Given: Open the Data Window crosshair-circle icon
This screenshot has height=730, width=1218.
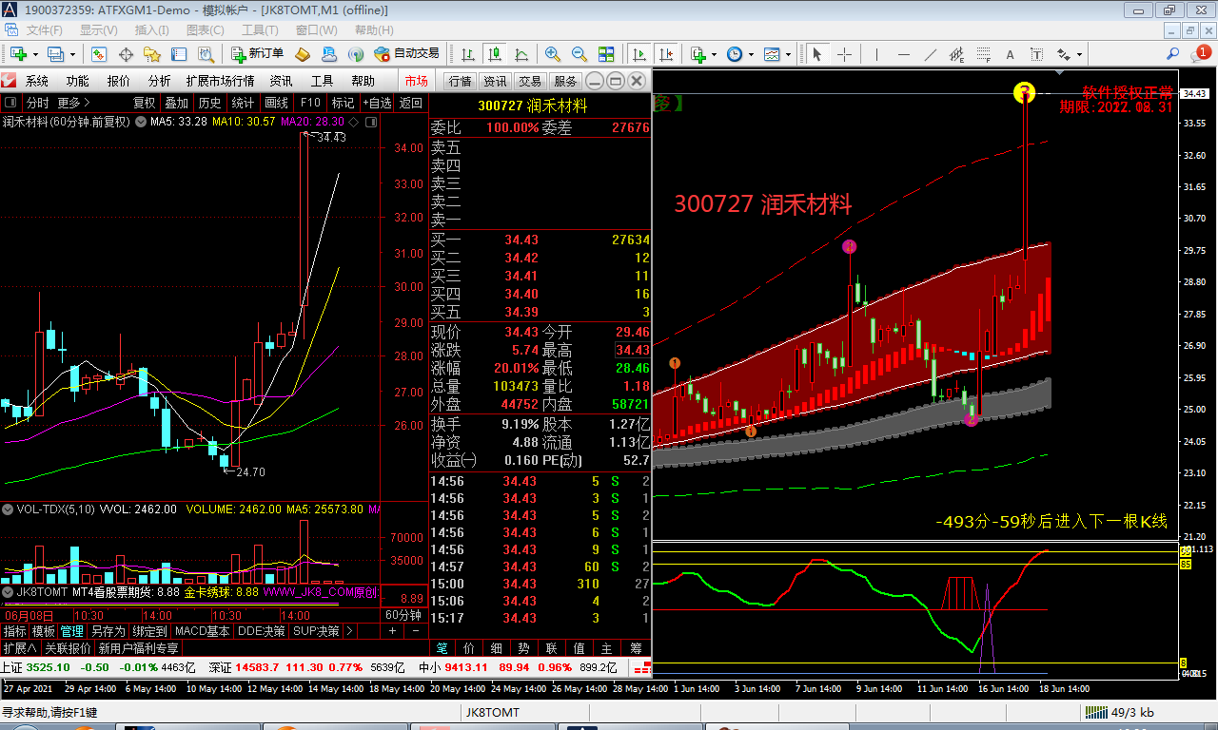Looking at the screenshot, I should pos(125,54).
